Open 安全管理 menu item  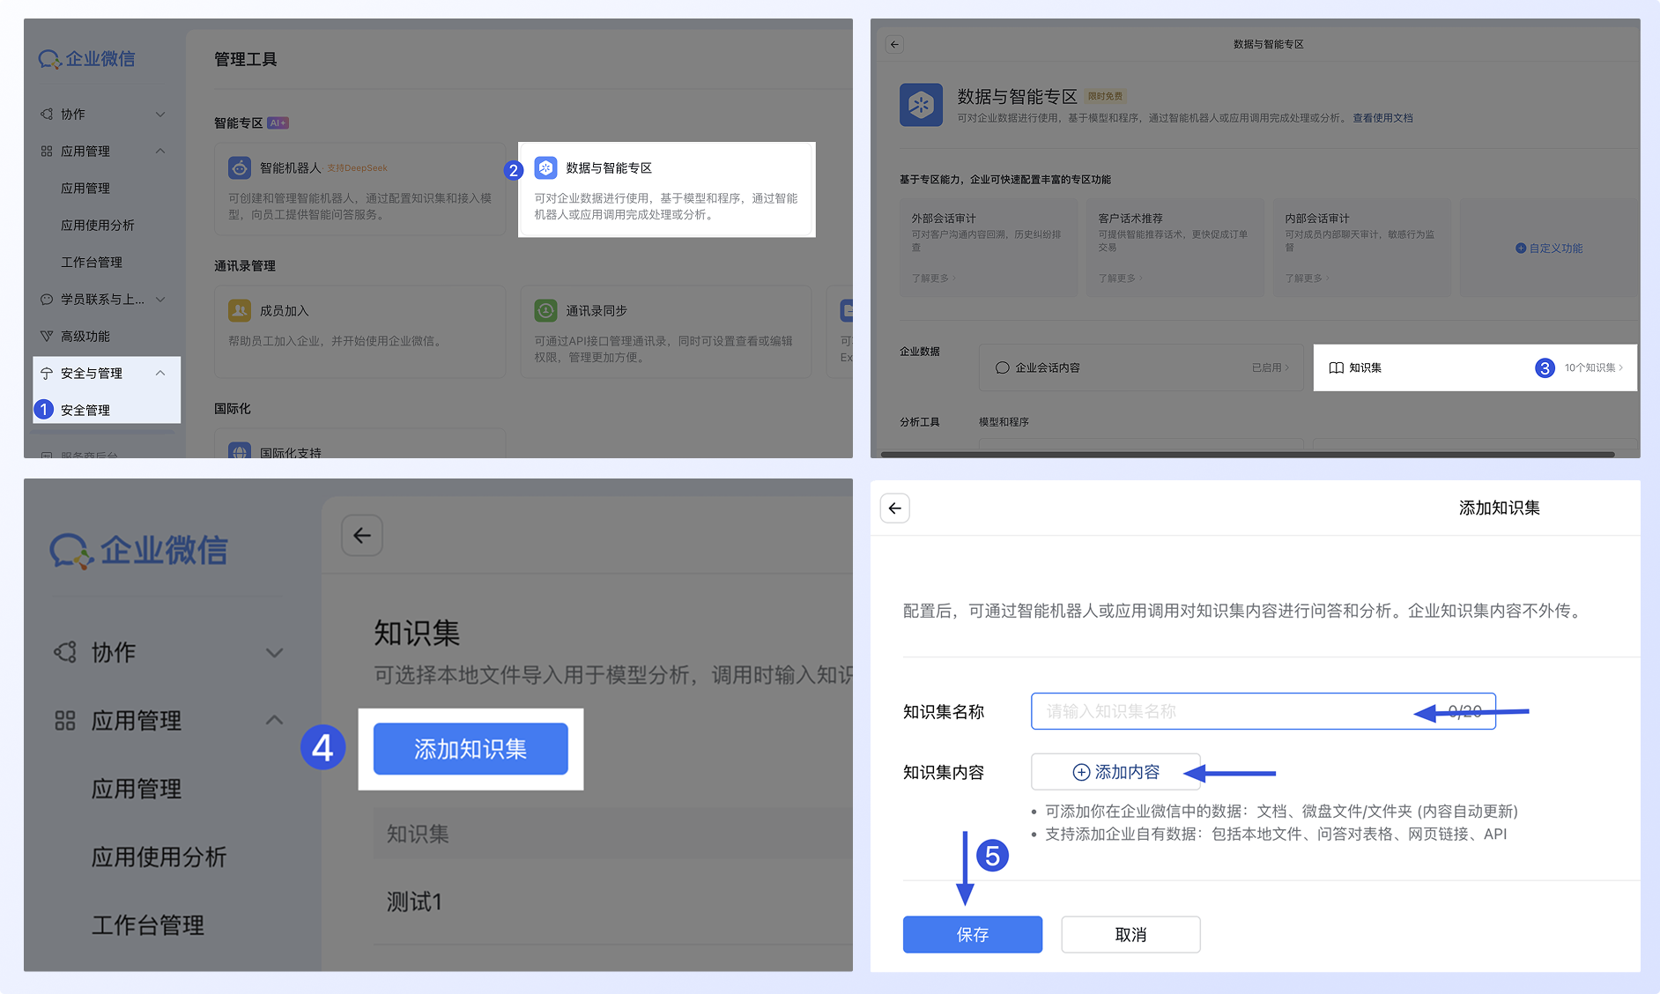point(85,410)
